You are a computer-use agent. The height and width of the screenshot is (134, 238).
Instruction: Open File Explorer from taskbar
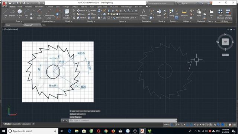click(77, 131)
